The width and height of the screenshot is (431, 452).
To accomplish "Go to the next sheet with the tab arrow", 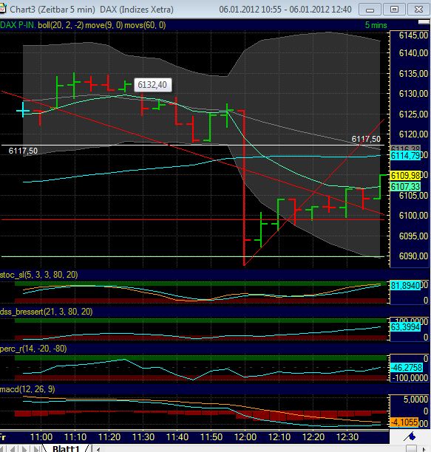I will click(x=24, y=449).
